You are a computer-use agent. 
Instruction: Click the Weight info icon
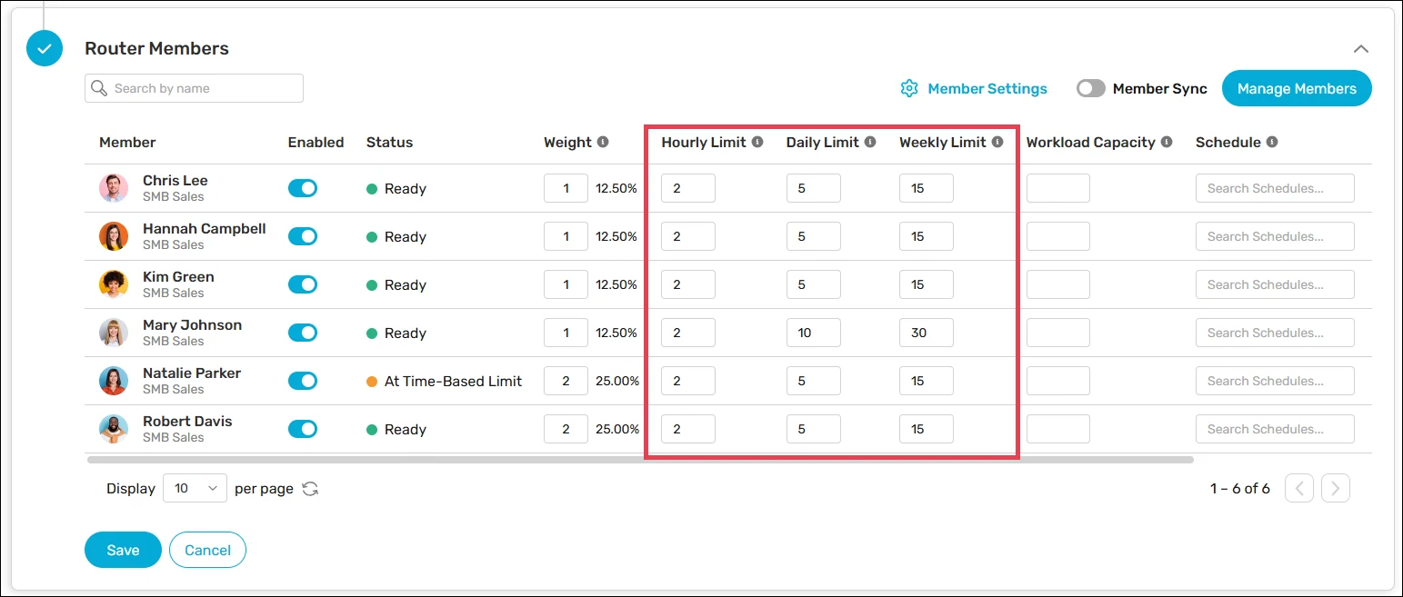pos(603,142)
